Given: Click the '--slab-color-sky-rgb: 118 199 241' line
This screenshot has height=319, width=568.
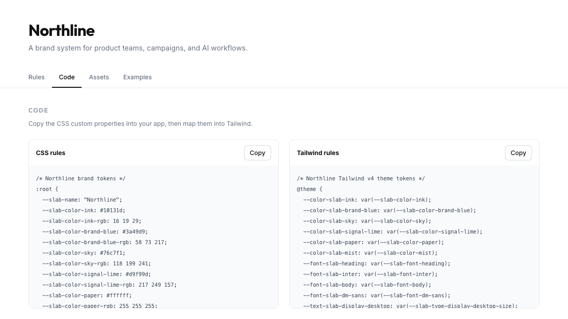Looking at the screenshot, I should [97, 264].
